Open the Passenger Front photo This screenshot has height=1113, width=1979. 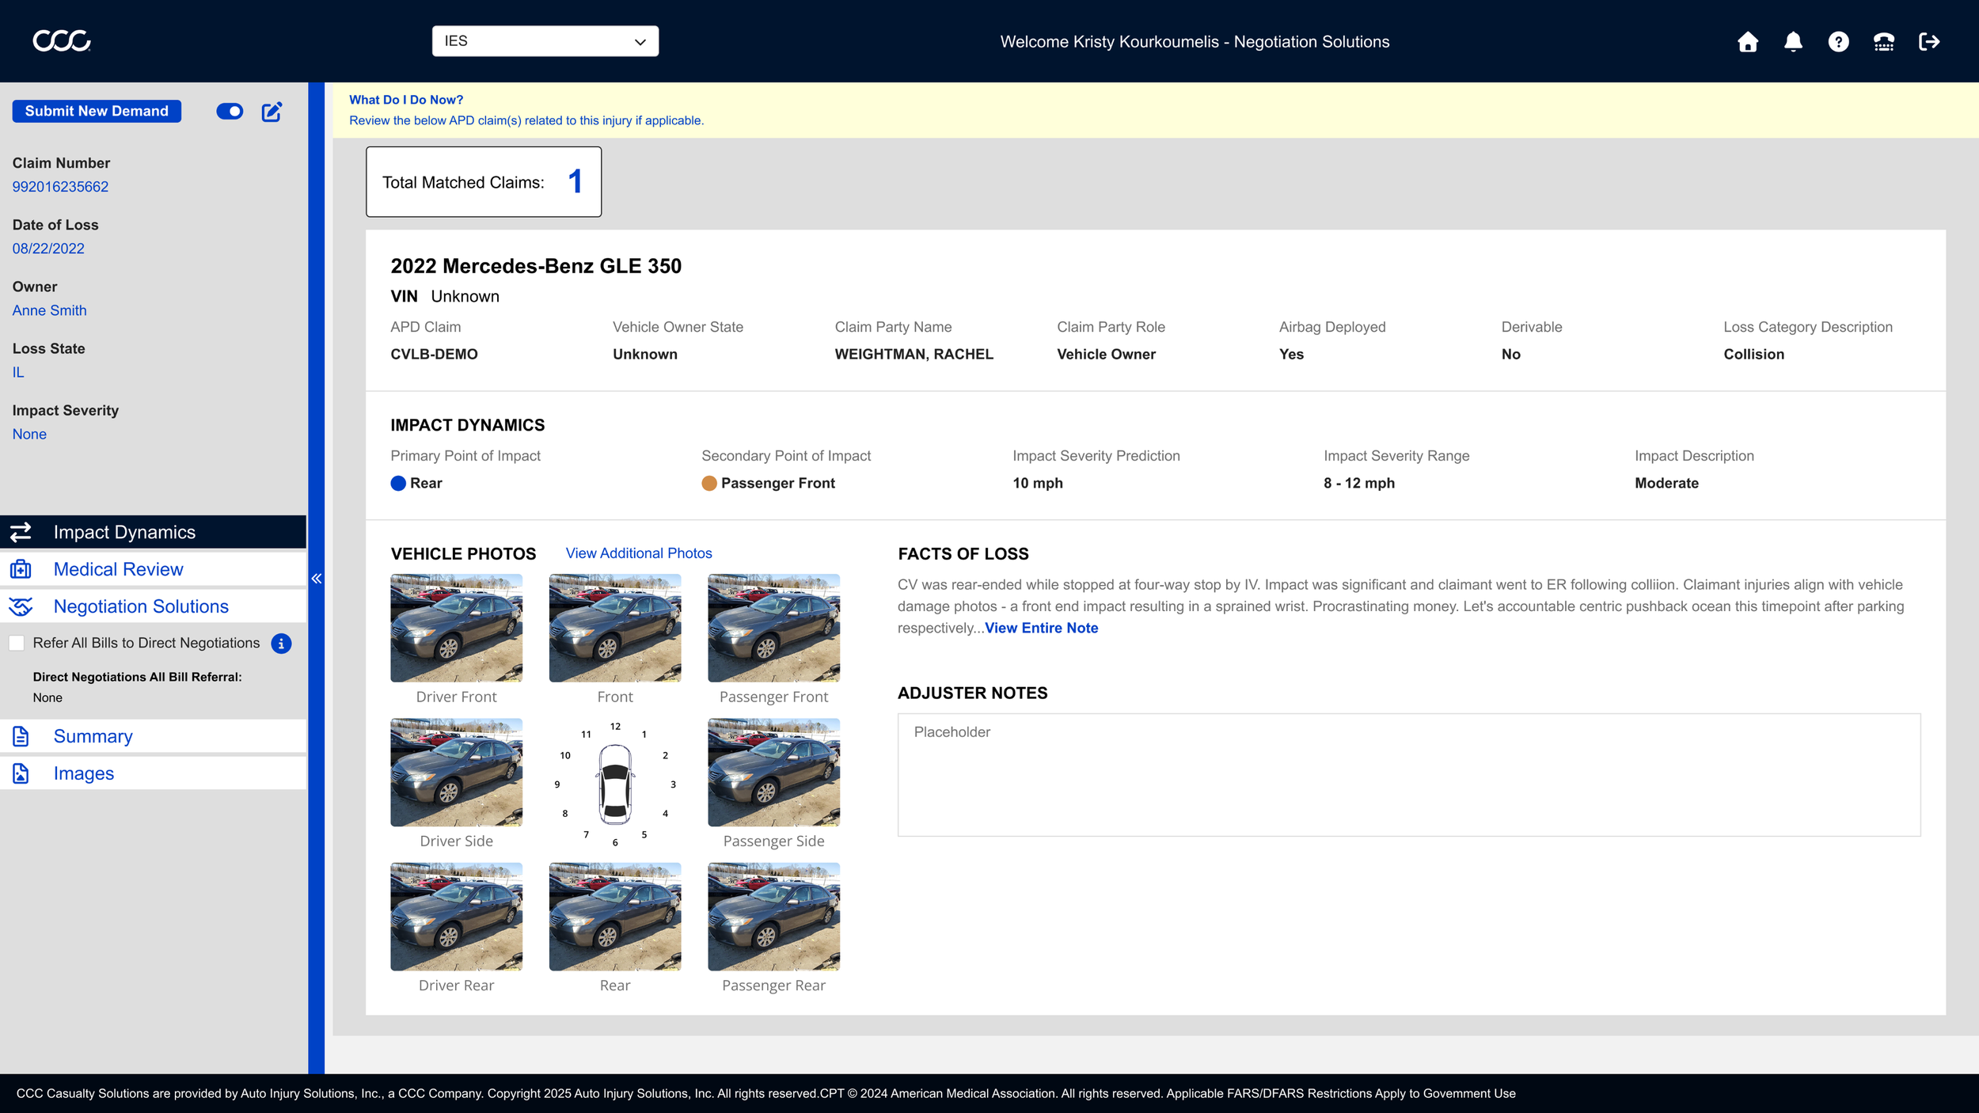pos(774,628)
